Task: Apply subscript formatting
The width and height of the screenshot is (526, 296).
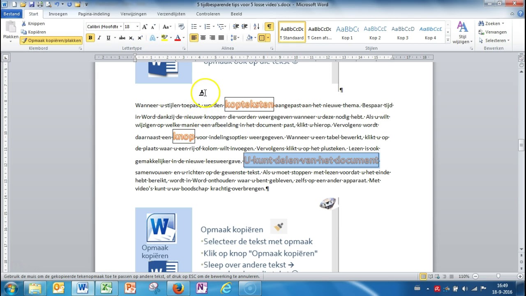Action: click(x=131, y=38)
